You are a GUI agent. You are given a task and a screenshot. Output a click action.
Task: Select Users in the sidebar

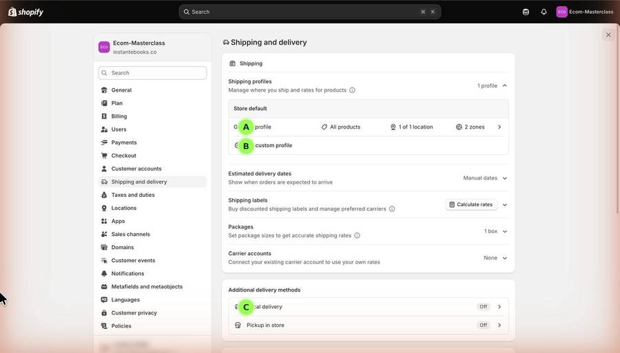(152, 129)
